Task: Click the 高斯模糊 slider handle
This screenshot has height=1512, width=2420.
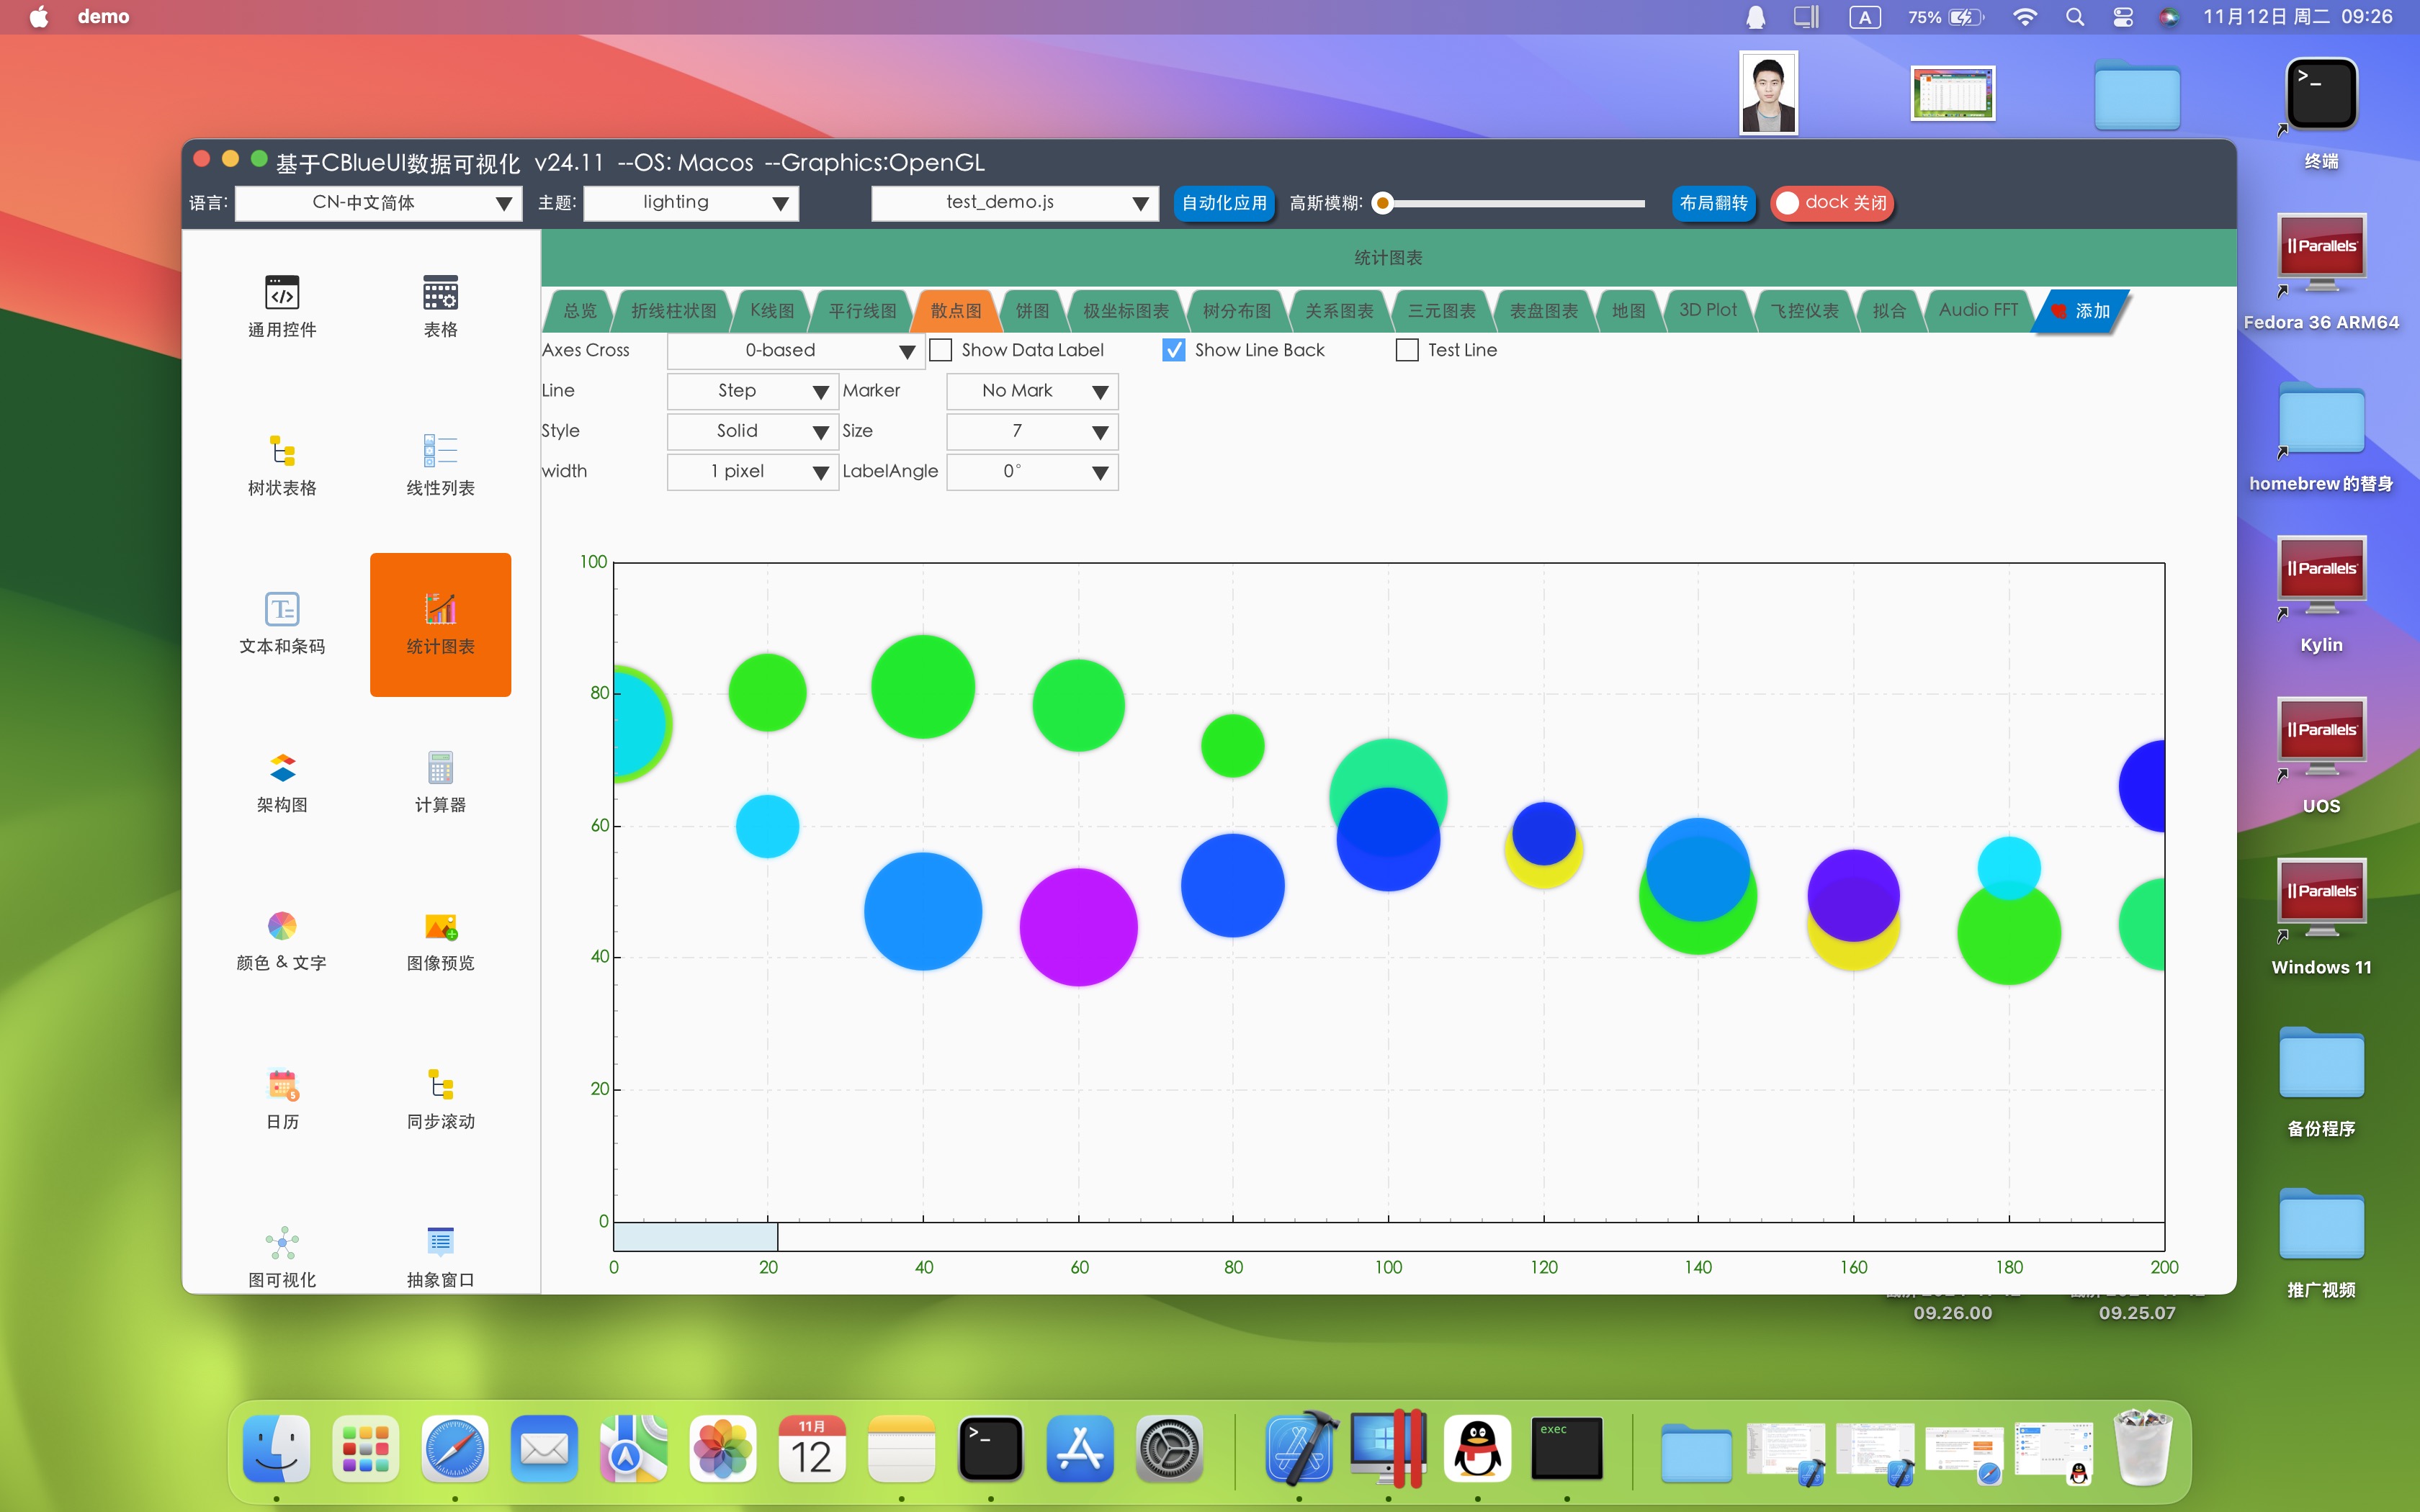Action: (1383, 203)
